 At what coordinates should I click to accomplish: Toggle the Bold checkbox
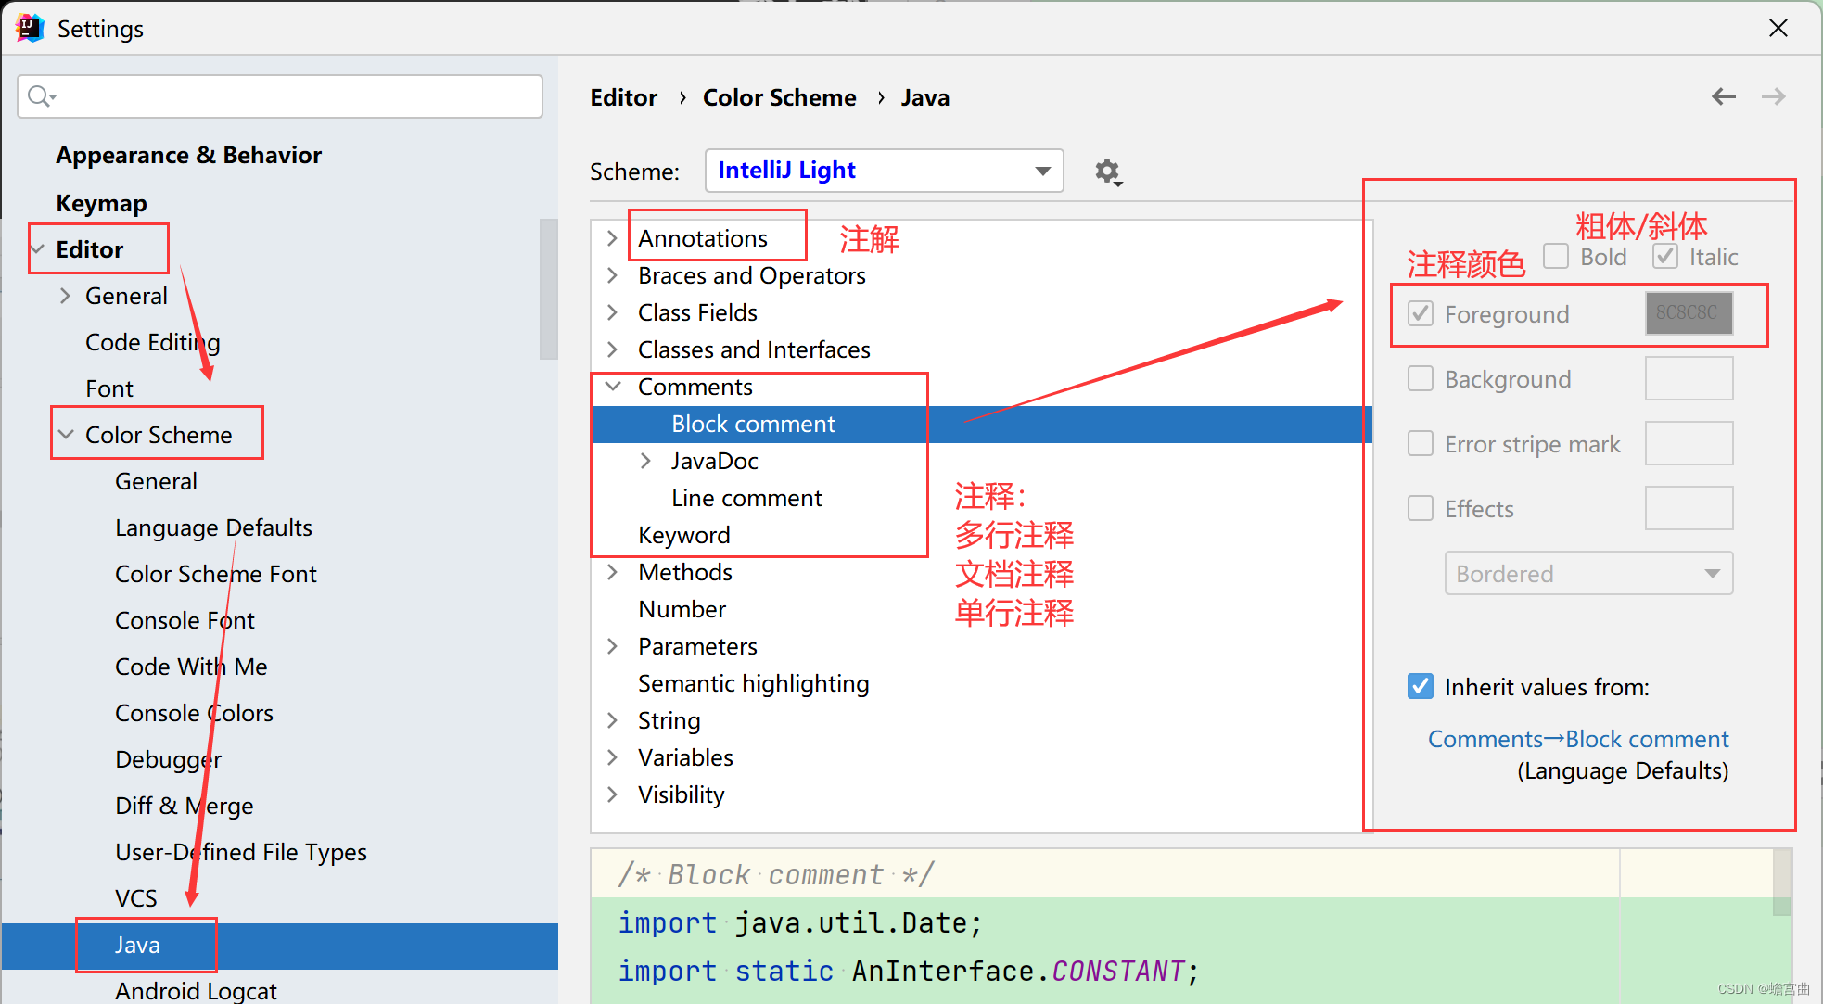point(1556,256)
